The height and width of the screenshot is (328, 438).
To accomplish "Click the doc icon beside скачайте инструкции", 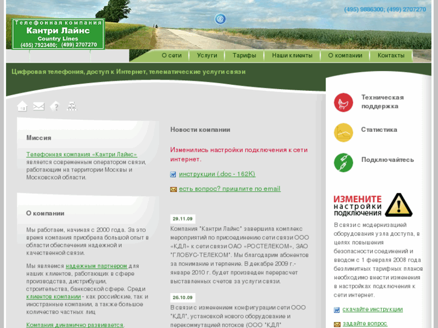I will pos(337,310).
